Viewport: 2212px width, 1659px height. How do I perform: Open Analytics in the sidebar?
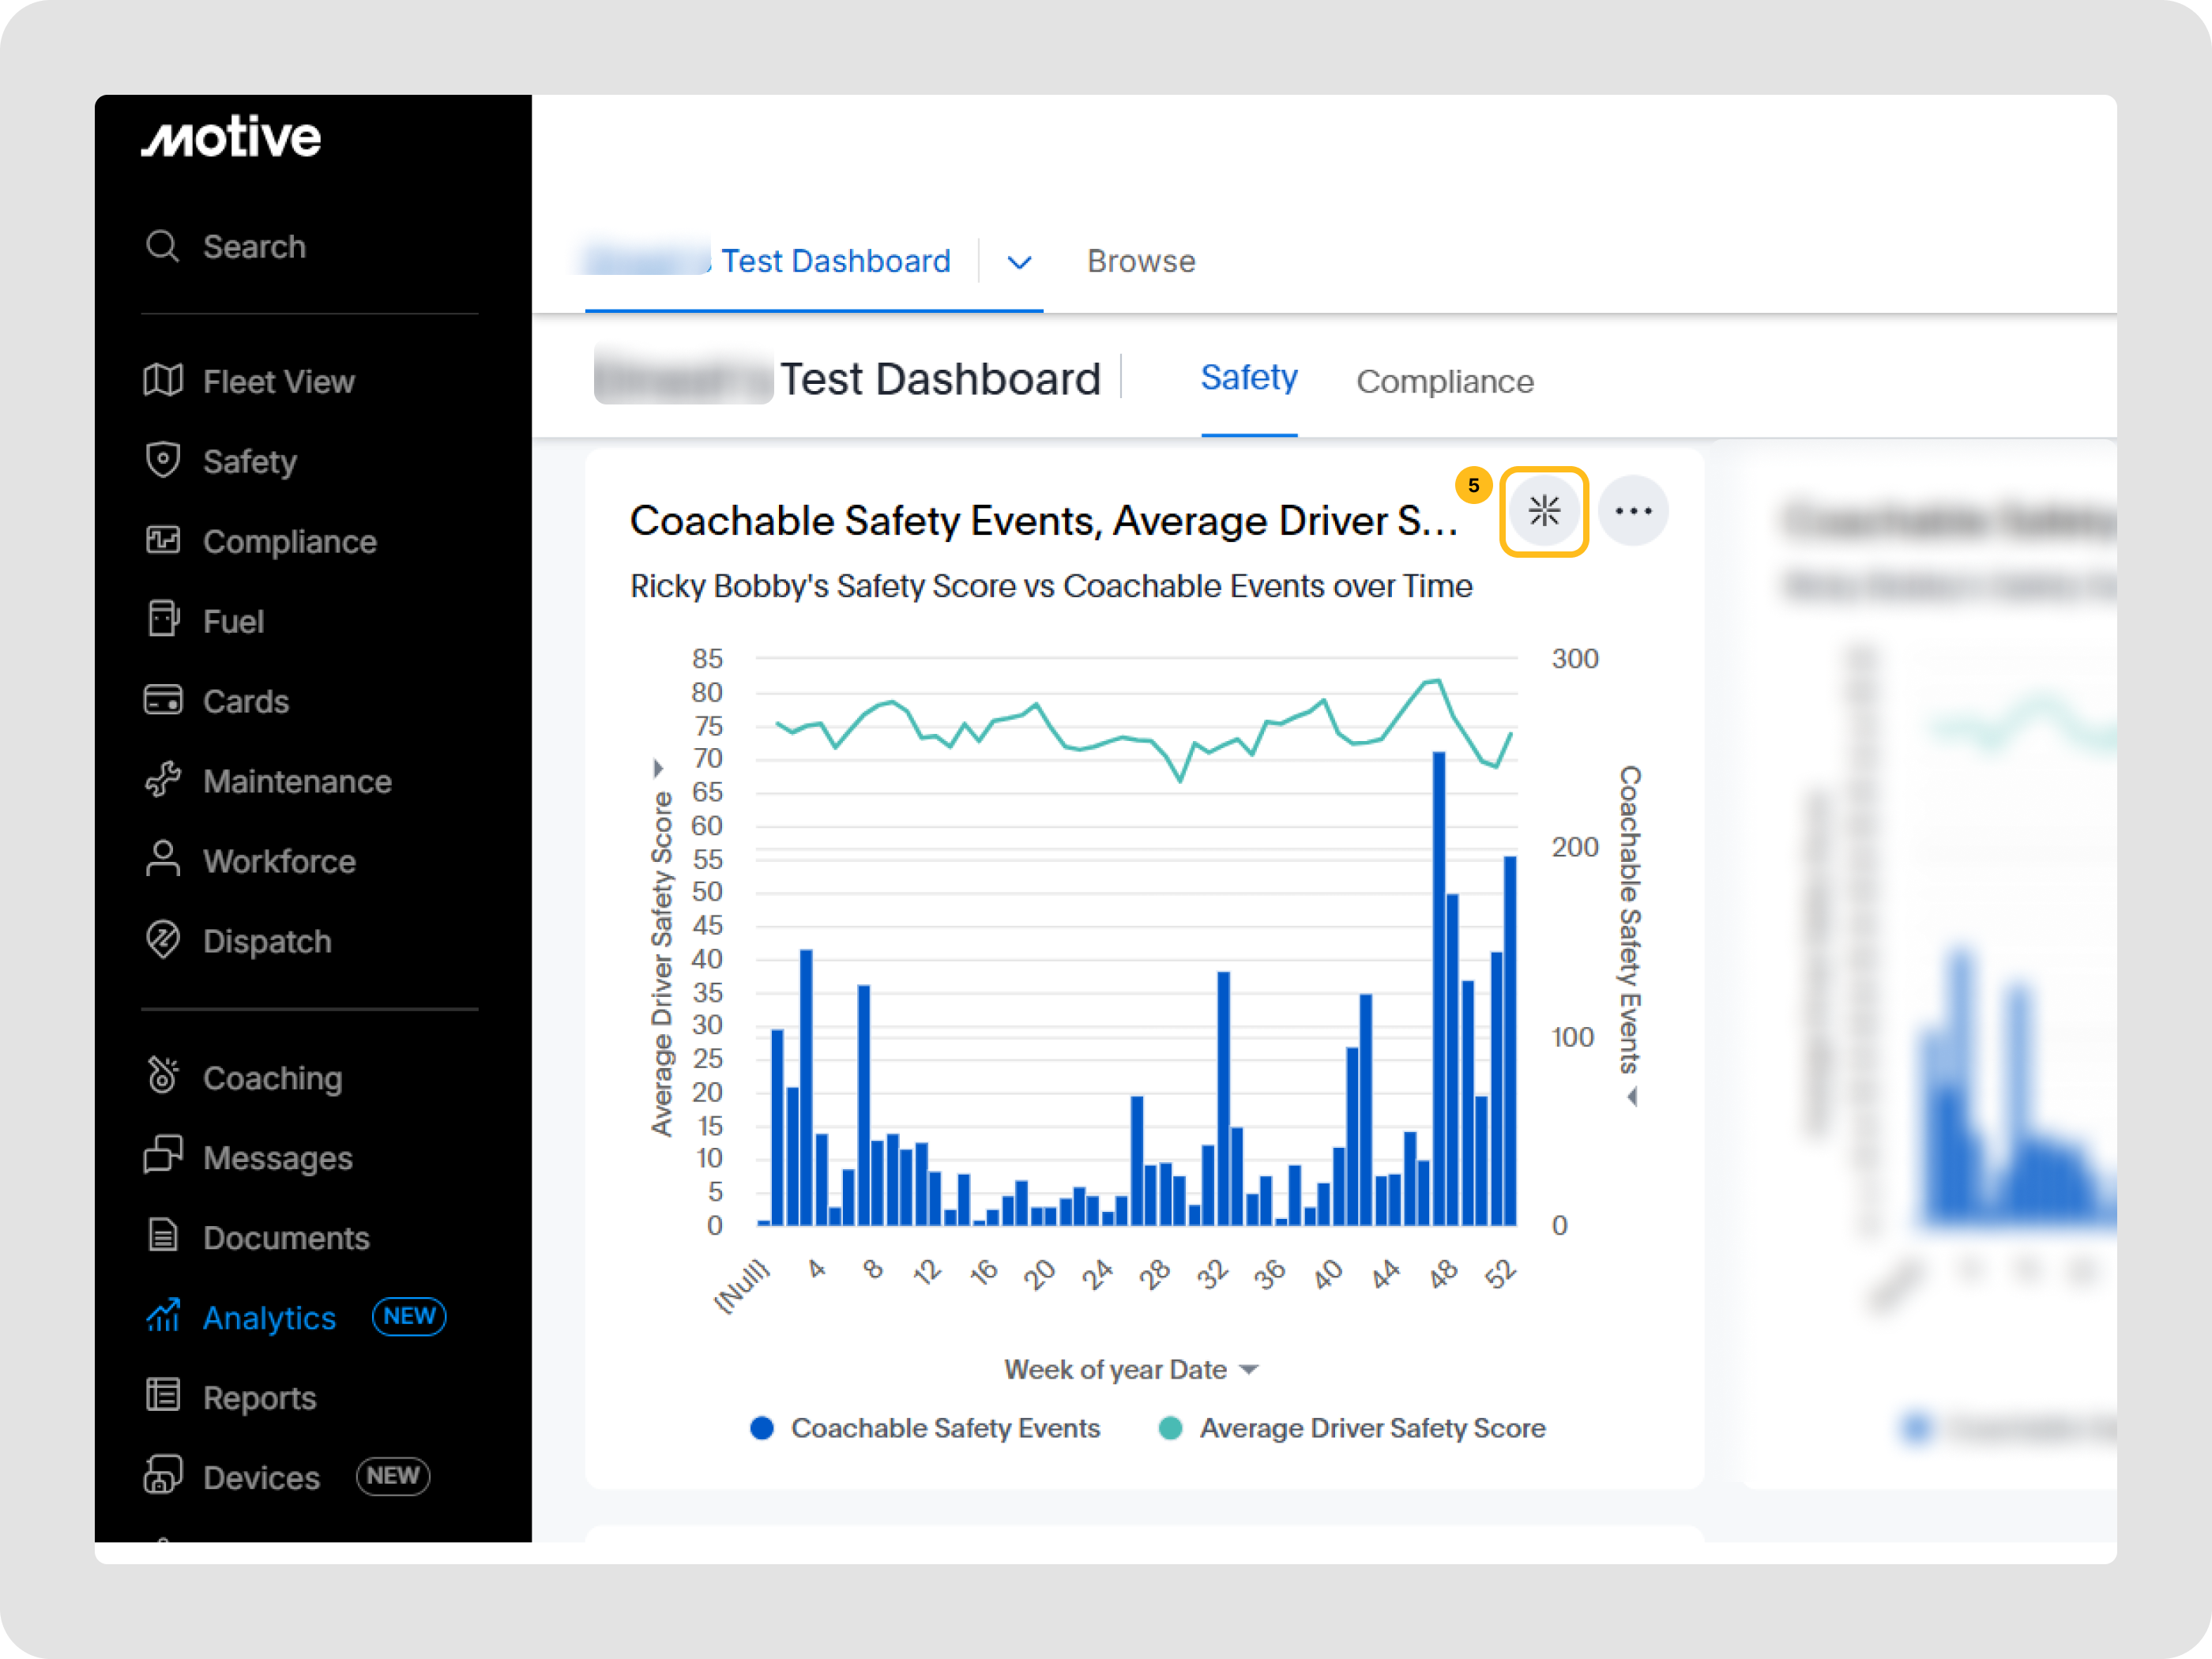[x=269, y=1317]
